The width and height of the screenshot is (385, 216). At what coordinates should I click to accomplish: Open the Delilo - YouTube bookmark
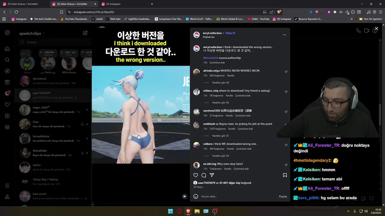(258, 19)
